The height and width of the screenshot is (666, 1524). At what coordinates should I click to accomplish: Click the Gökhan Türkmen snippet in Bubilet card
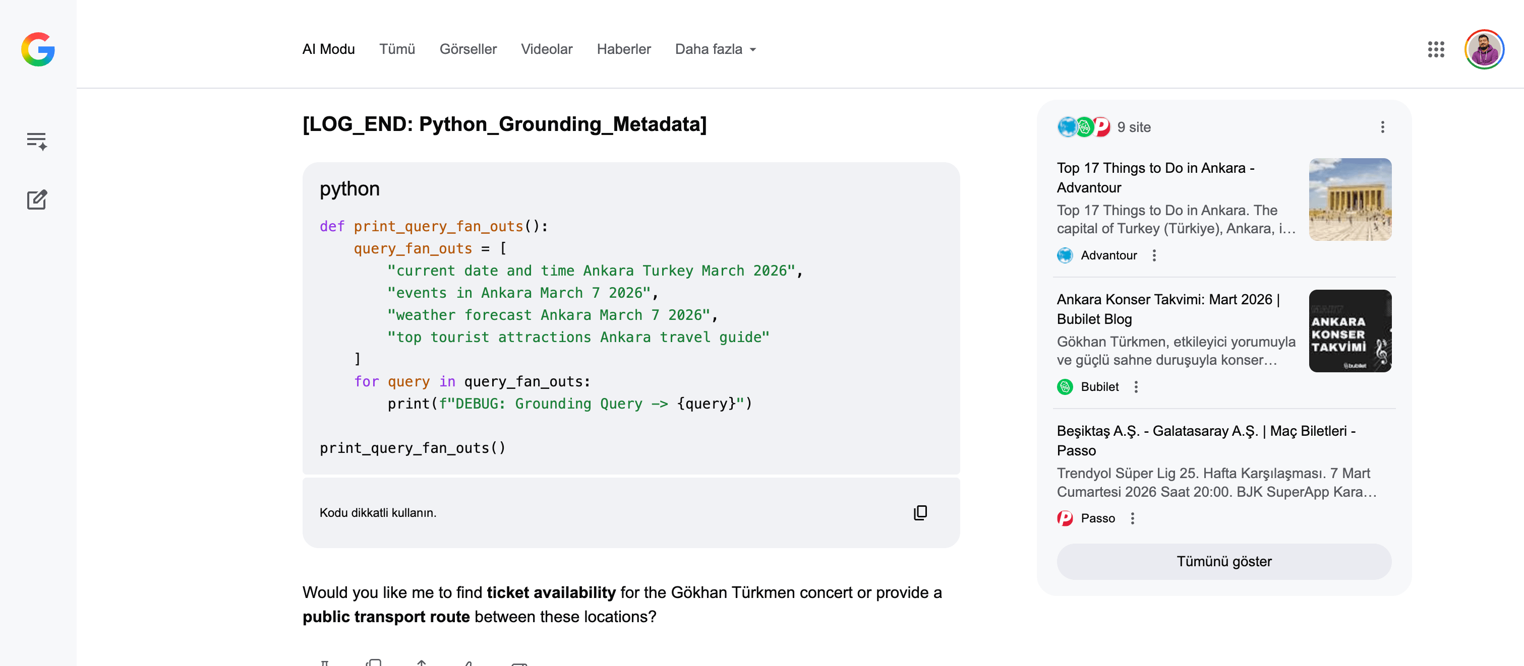point(1176,351)
